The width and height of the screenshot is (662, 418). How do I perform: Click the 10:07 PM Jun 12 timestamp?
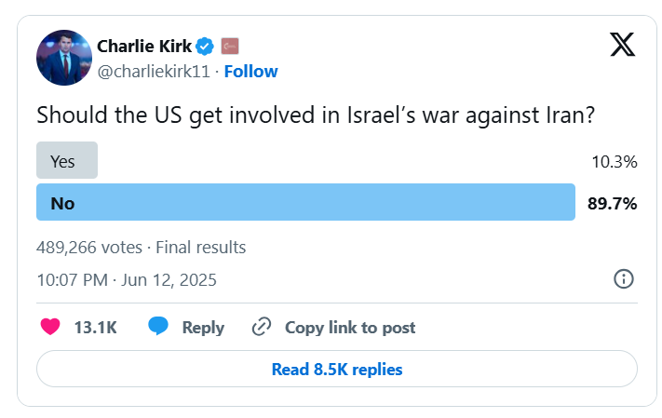pos(127,280)
